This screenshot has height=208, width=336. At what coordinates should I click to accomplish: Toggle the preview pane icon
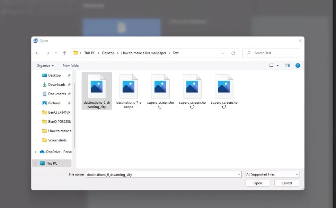click(287, 66)
